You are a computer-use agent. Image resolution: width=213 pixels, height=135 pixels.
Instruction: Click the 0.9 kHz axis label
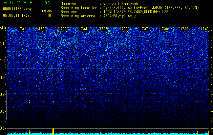click(x=3, y=78)
